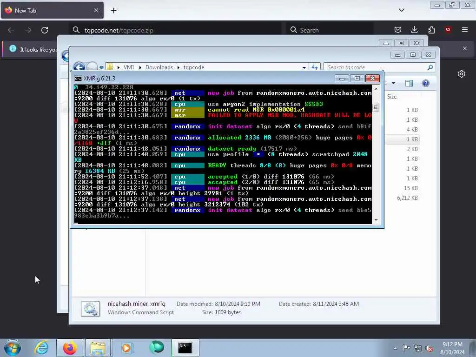Select tqpcode in Explorer breadcrumb
Viewport: 476px width, 357px height.
[x=194, y=67]
